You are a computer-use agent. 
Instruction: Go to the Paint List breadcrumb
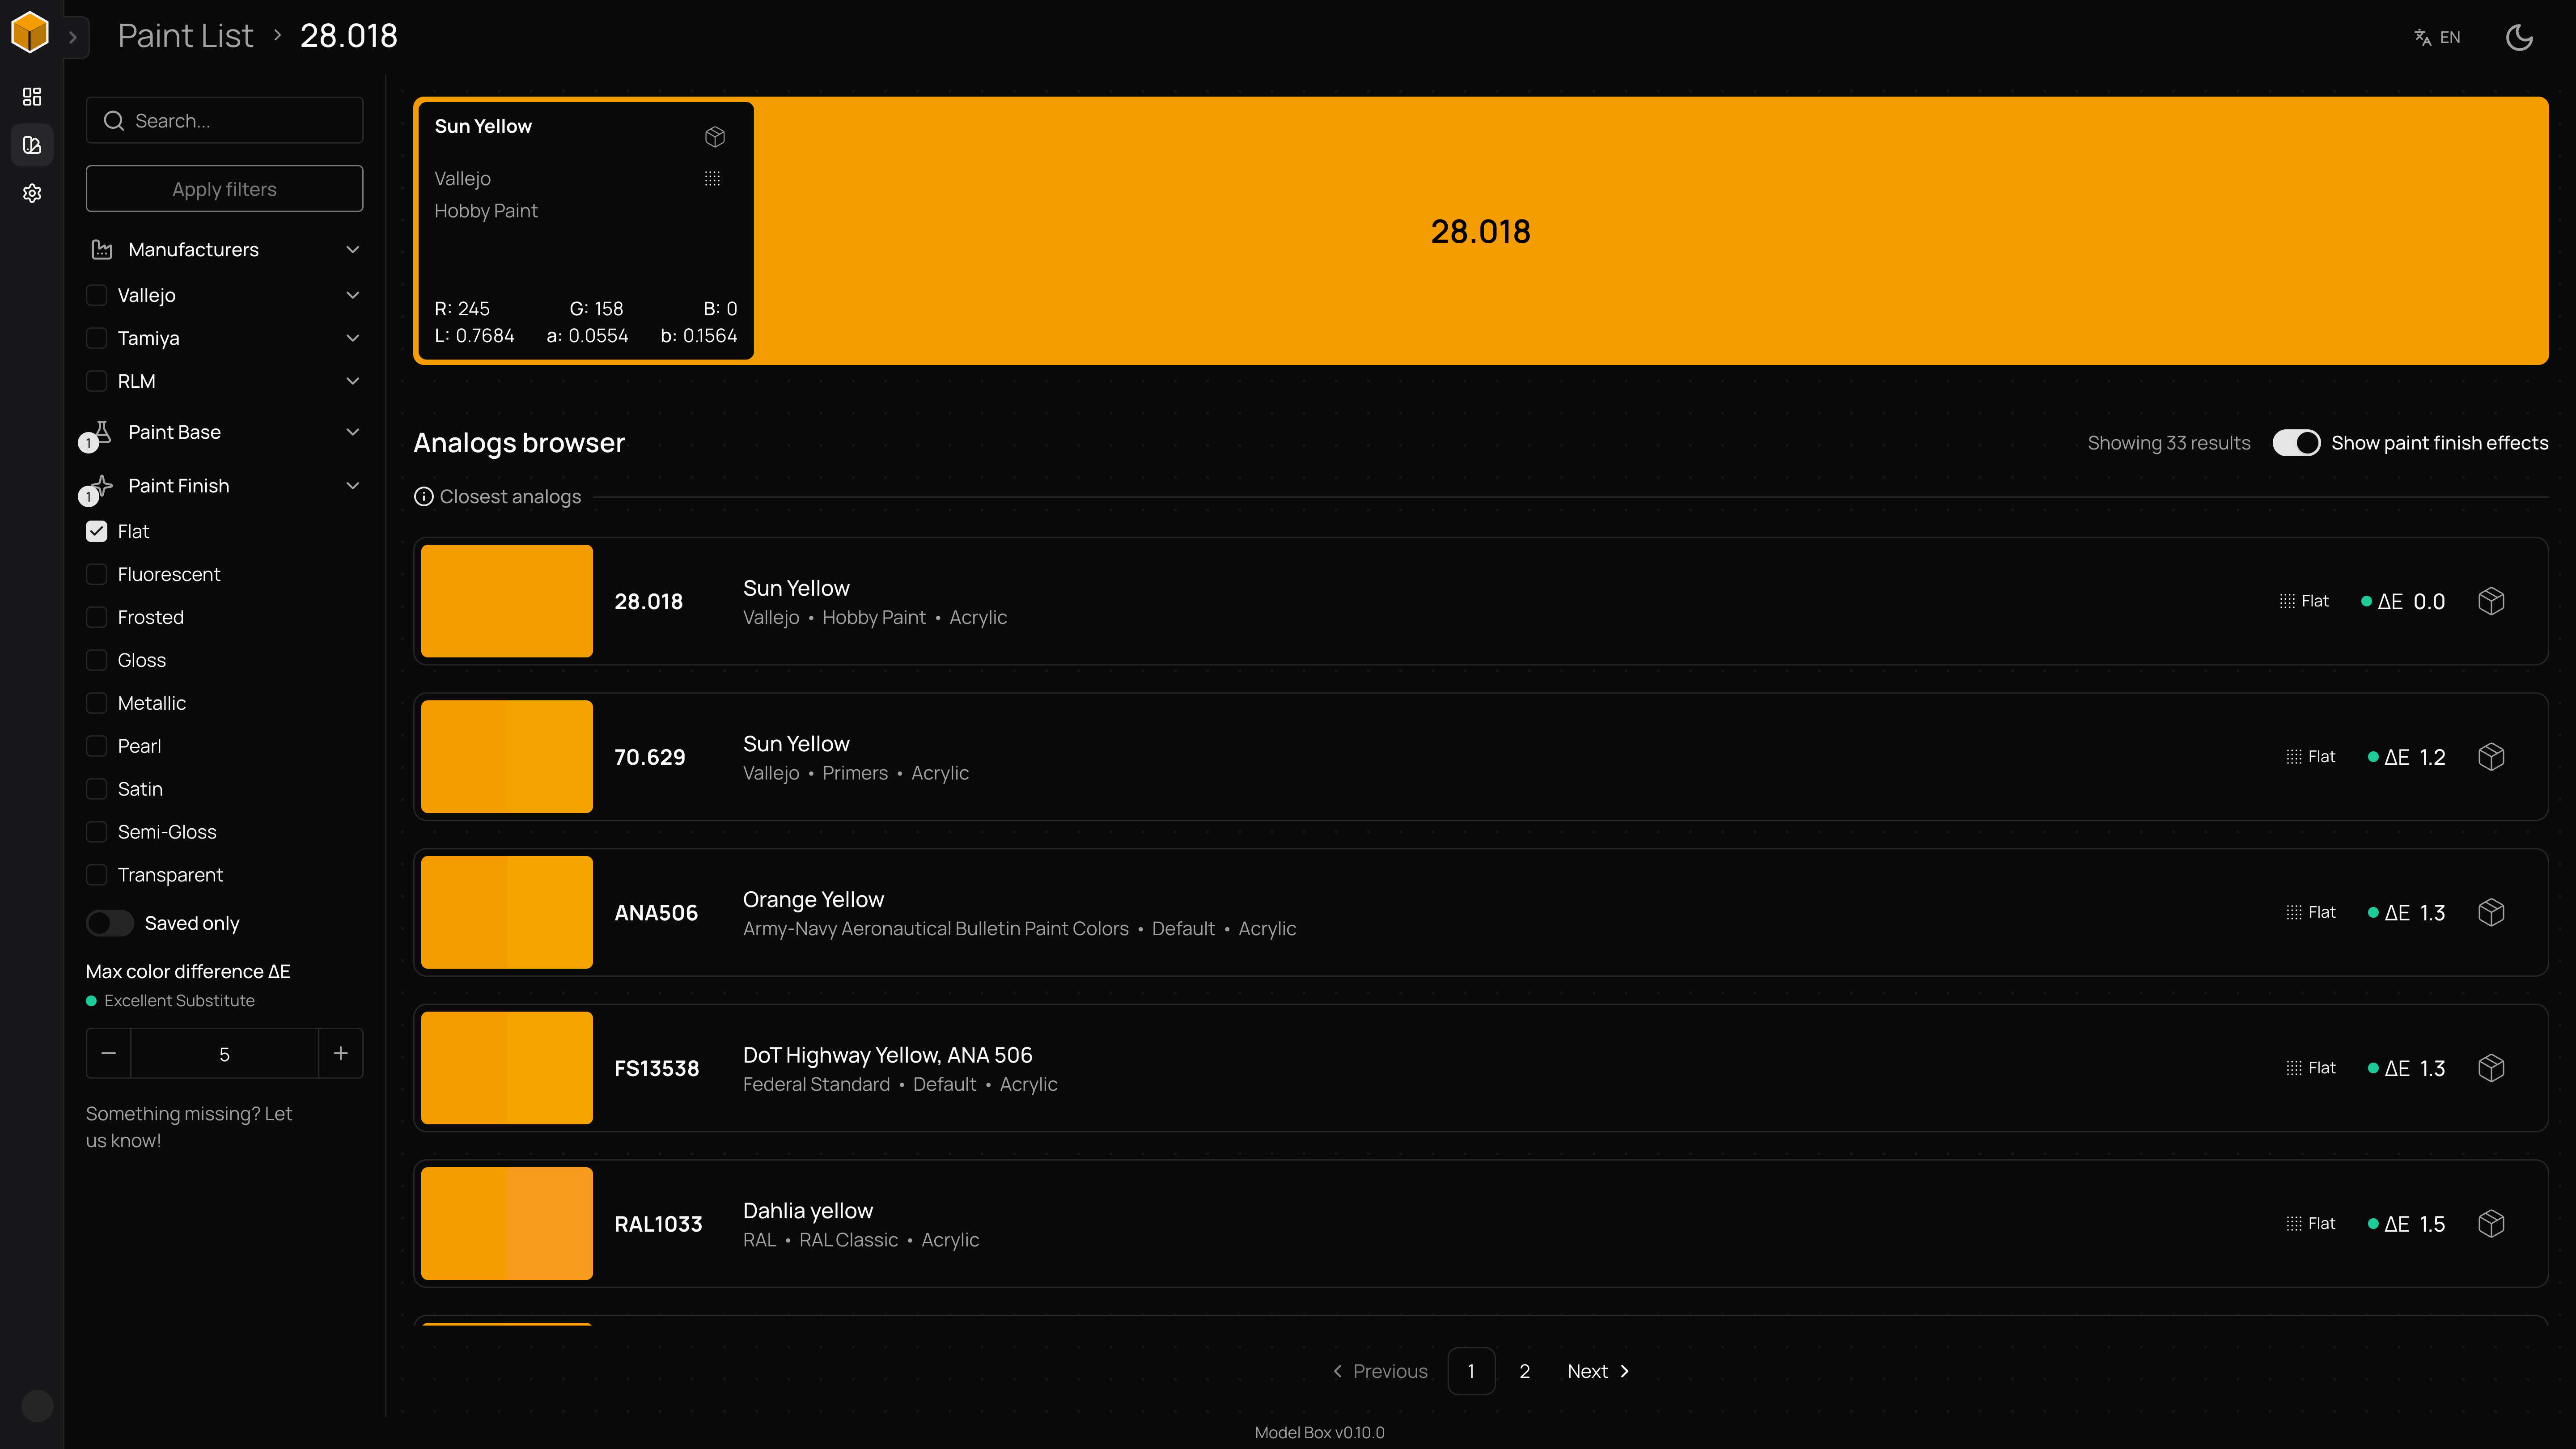[x=185, y=36]
